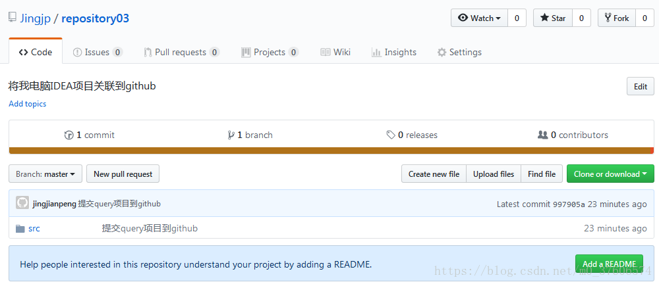659x284 pixels.
Task: Click the jingjianpeng avatar thumbnail
Action: pos(22,202)
